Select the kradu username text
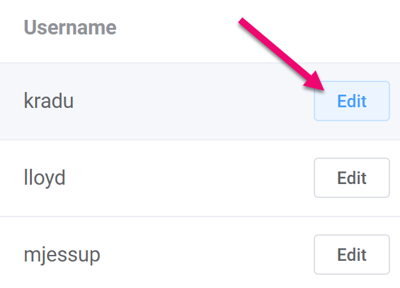Viewport: 400px width, 288px height. coord(48,101)
